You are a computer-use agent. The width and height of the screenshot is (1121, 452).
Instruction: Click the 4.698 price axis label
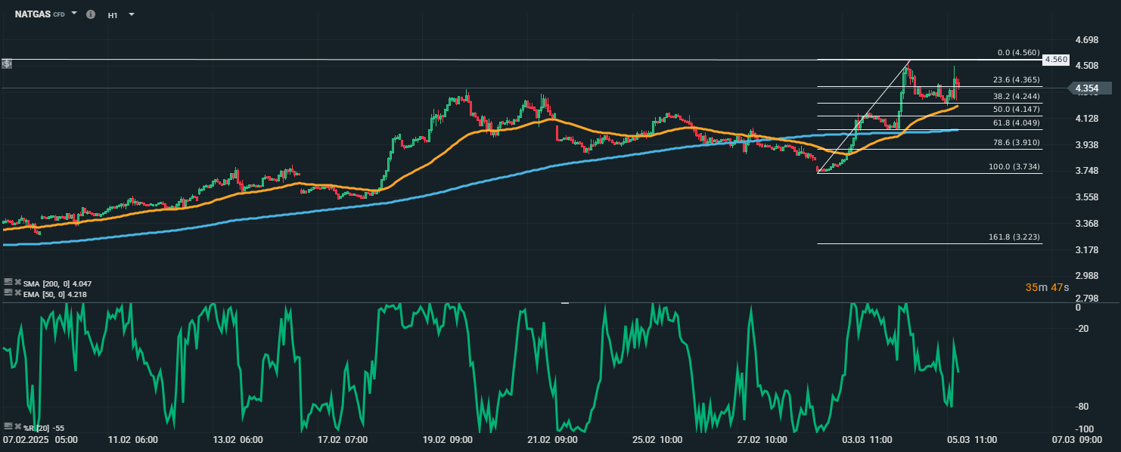tap(1086, 39)
